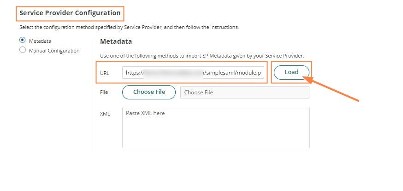Image resolution: width=403 pixels, height=191 pixels.
Task: Click the 'Select the configuration method' instruction text
Action: (129, 28)
